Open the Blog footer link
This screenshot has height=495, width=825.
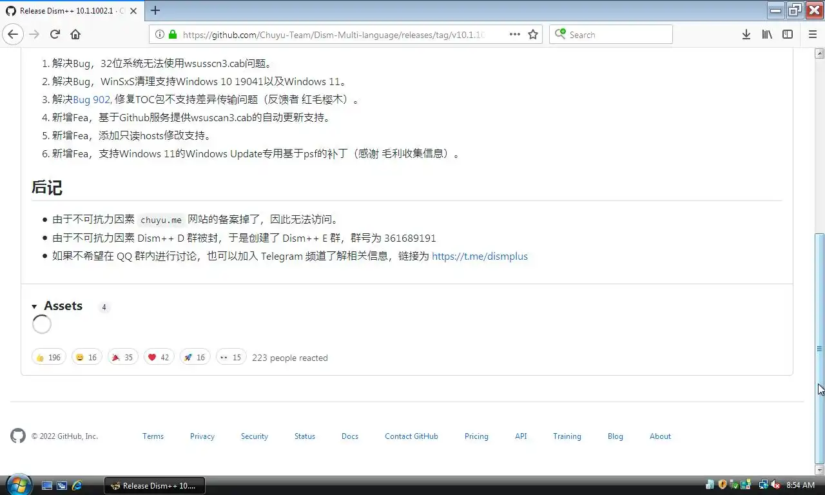click(x=616, y=436)
